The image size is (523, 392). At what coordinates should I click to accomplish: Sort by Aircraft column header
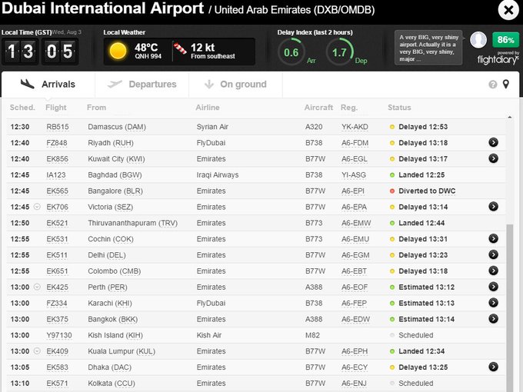[318, 108]
